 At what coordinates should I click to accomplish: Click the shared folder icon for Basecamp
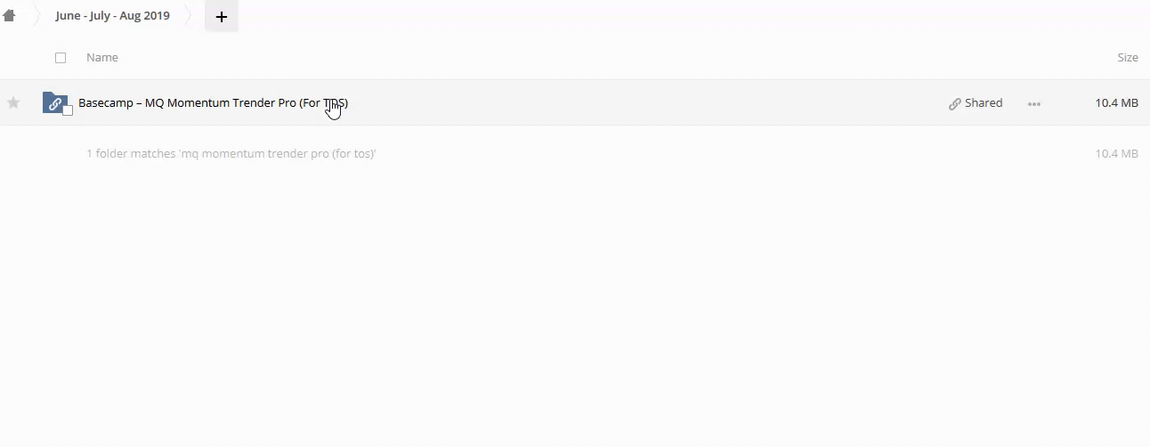[x=54, y=102]
